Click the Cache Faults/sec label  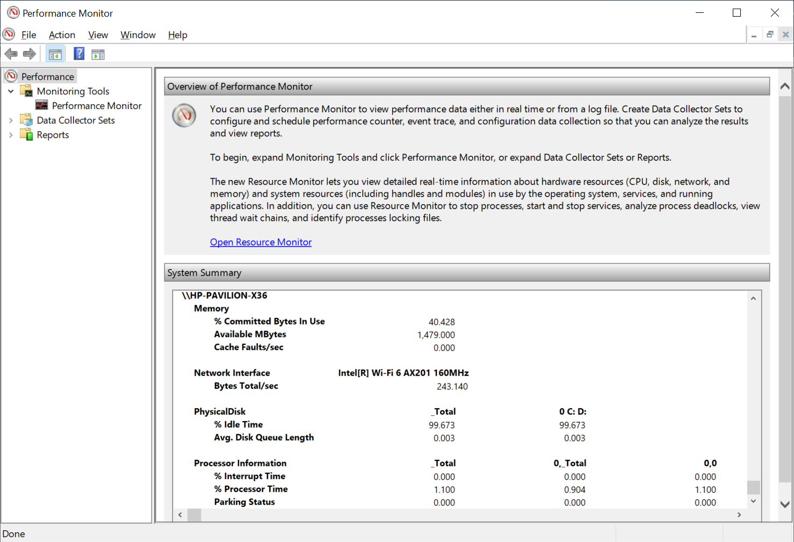[249, 347]
